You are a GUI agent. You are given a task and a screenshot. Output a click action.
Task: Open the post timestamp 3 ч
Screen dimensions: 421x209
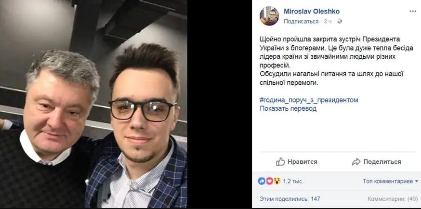coord(327,22)
